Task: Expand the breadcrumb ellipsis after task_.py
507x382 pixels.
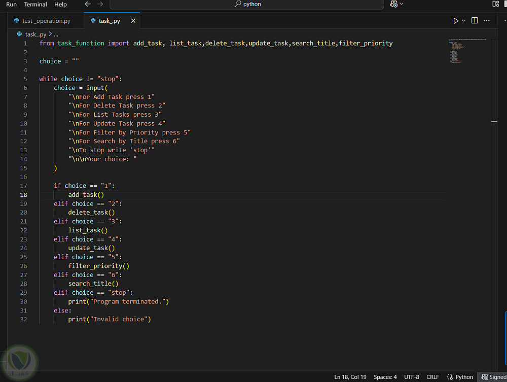Action: tap(56, 34)
